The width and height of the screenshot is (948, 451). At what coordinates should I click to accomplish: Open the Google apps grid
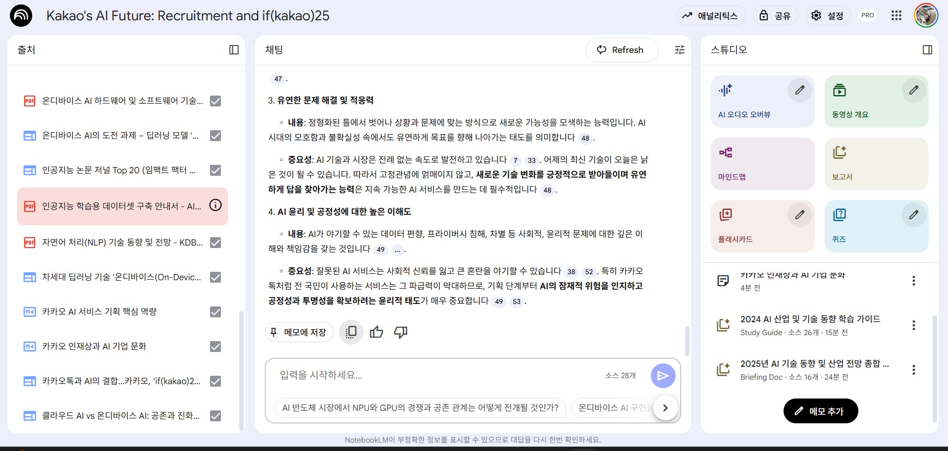pos(896,15)
